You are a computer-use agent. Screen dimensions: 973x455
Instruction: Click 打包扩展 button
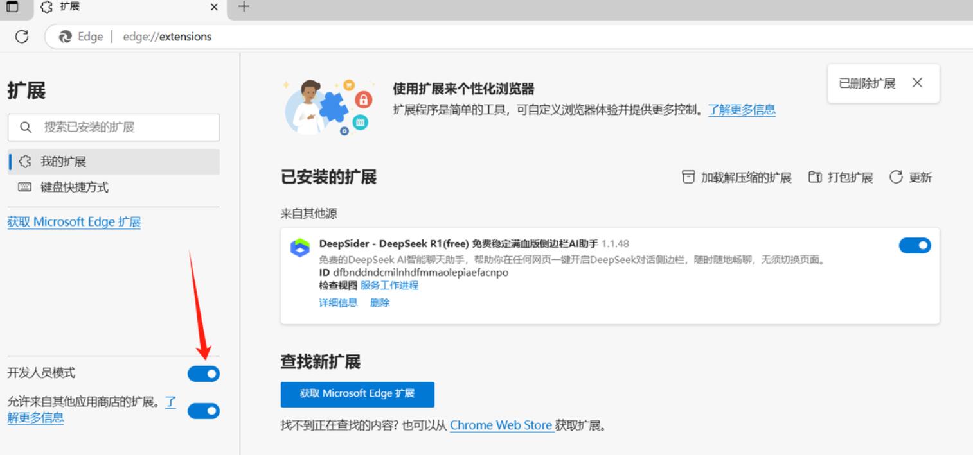click(840, 177)
